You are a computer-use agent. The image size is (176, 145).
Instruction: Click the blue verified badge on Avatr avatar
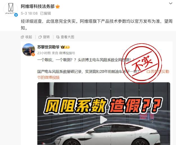tap(16, 15)
